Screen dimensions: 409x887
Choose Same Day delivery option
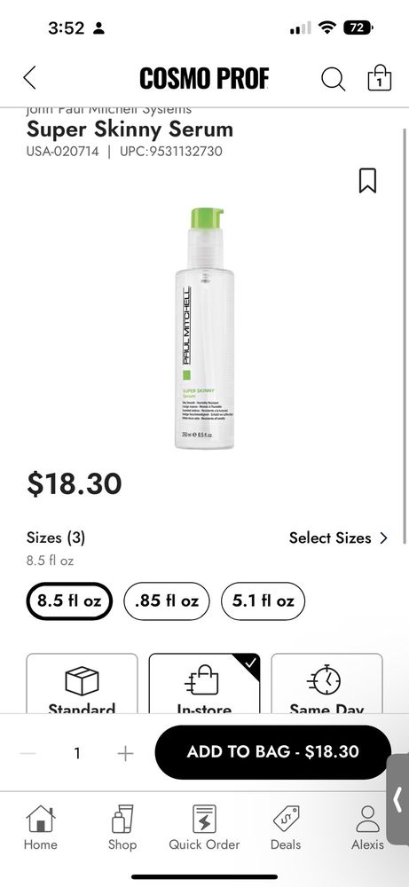click(x=326, y=683)
